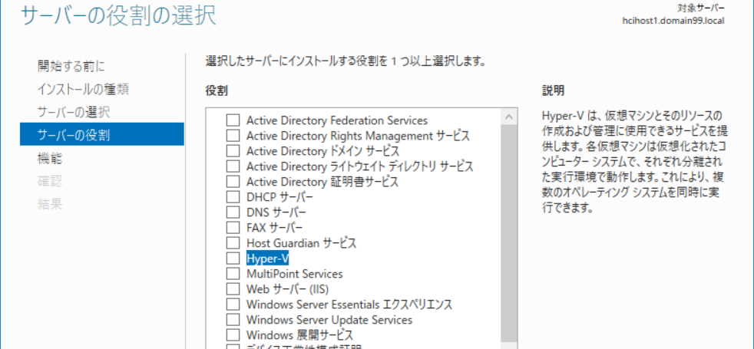Image resolution: width=754 pixels, height=349 pixels.
Task: Open the 機能 wizard step
Action: coord(50,158)
